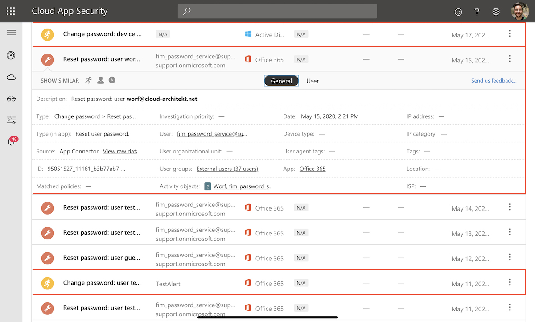Click the activity objects count badge '2'
This screenshot has width=535, height=322.
(208, 186)
